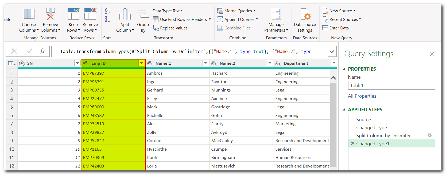Click the Merge Queries icon

pos(220,11)
